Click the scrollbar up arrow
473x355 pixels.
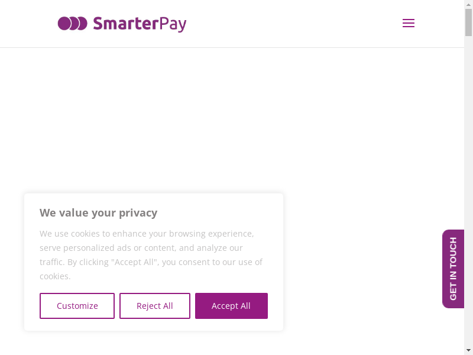pos(468,4)
